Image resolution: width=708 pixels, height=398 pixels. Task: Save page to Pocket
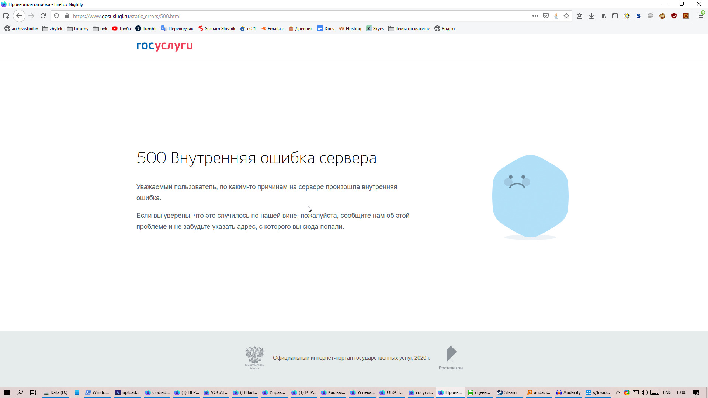tap(546, 16)
